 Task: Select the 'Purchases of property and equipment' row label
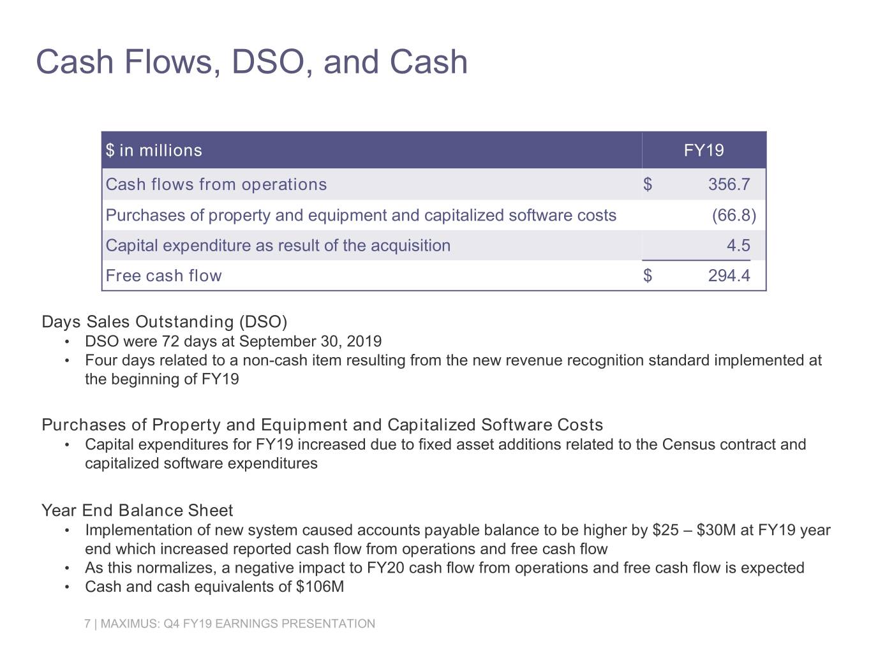361,215
